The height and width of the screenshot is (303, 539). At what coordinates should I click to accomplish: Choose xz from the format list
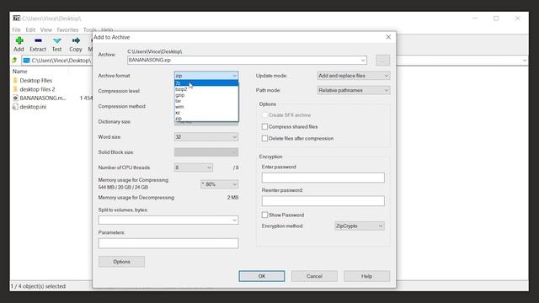click(x=206, y=112)
